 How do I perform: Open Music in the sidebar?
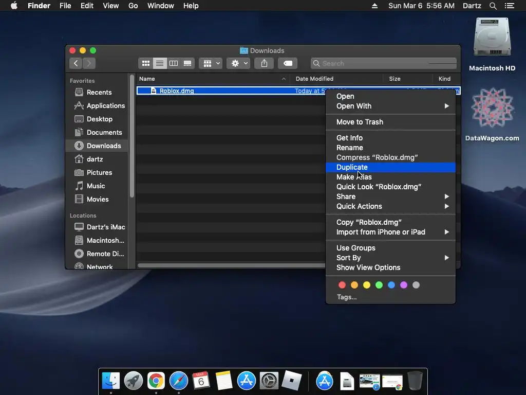coord(96,186)
